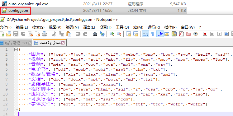
Task: Toggle synchronized vertical scrolling icon
Action: (128, 34)
